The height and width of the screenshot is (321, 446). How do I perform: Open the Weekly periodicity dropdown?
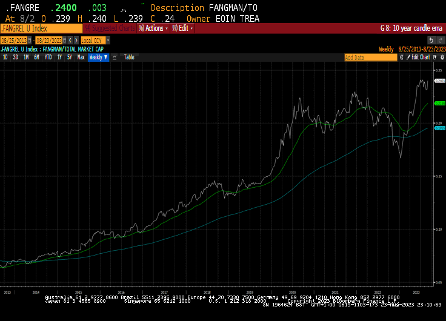[98, 58]
